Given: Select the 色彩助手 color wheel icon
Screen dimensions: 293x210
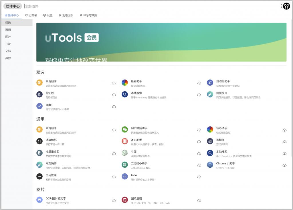Looking at the screenshot, I should coord(124,82).
